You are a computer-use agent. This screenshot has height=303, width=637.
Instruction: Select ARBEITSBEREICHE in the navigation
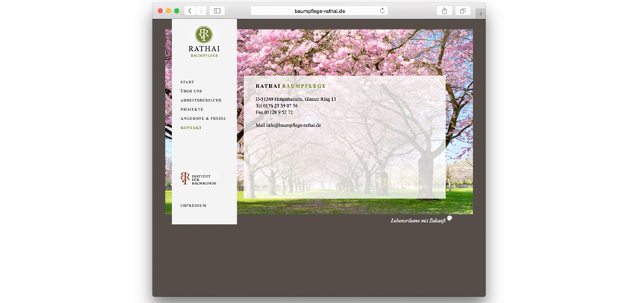click(x=201, y=100)
